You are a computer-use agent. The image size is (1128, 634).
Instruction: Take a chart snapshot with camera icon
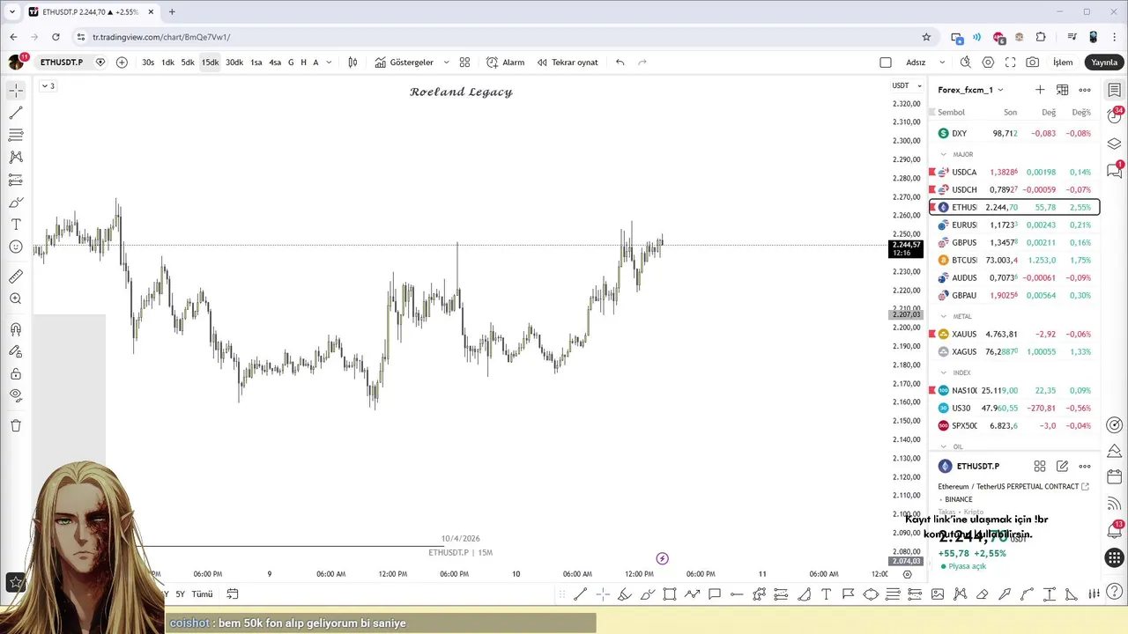[x=1032, y=63]
